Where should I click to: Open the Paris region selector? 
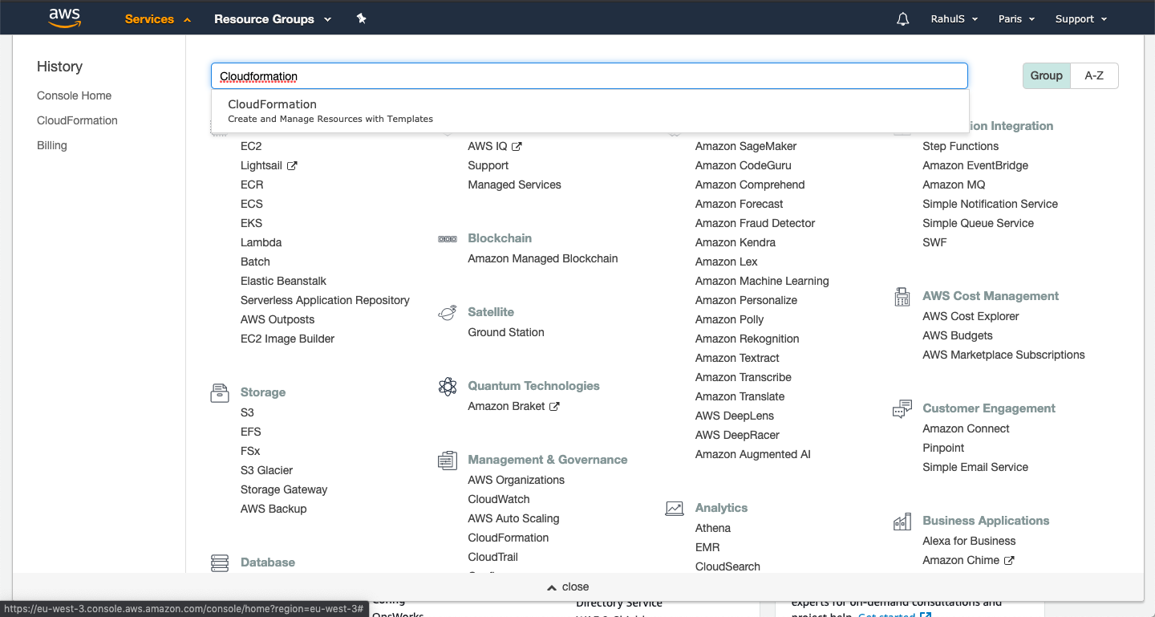pos(1015,18)
